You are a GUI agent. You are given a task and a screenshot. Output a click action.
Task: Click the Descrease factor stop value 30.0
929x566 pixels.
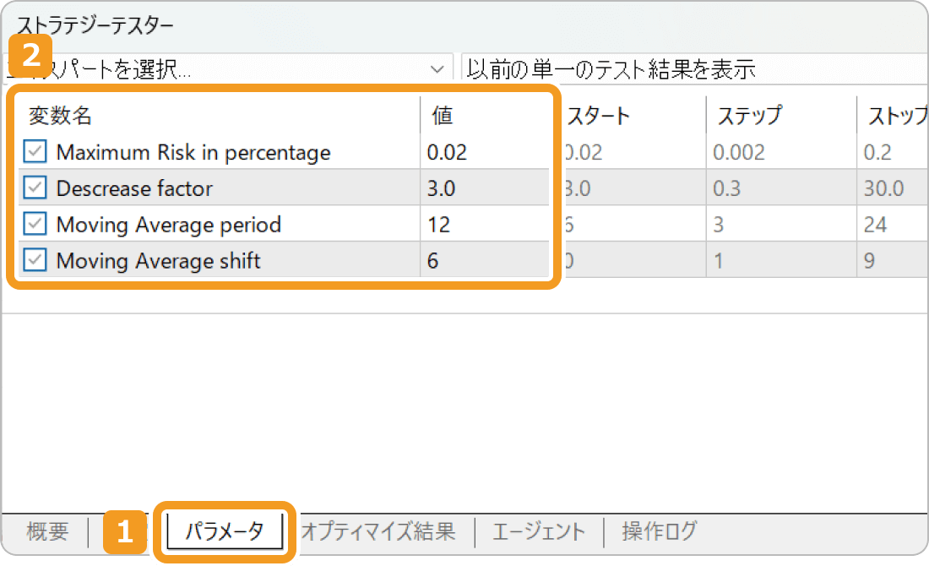click(x=884, y=188)
